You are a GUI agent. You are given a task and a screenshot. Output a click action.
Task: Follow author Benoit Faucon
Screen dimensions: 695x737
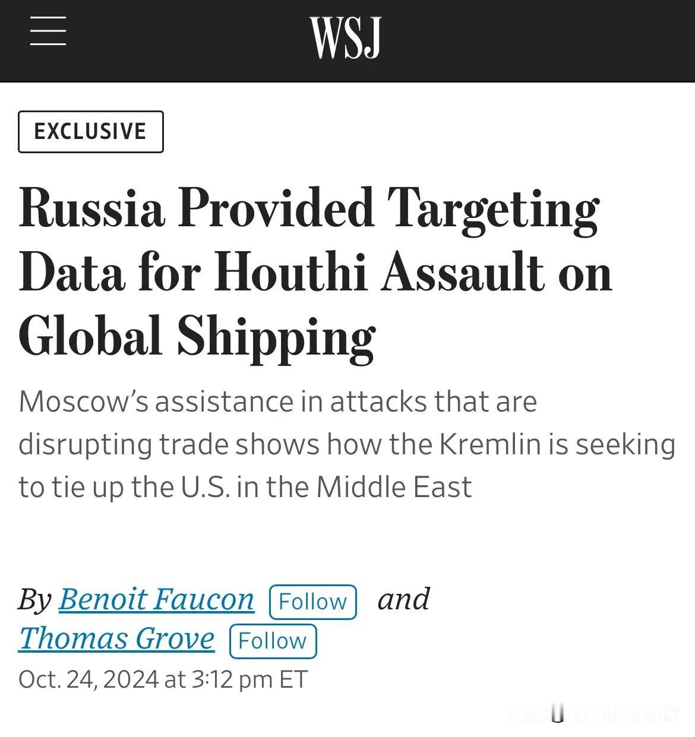coord(313,602)
